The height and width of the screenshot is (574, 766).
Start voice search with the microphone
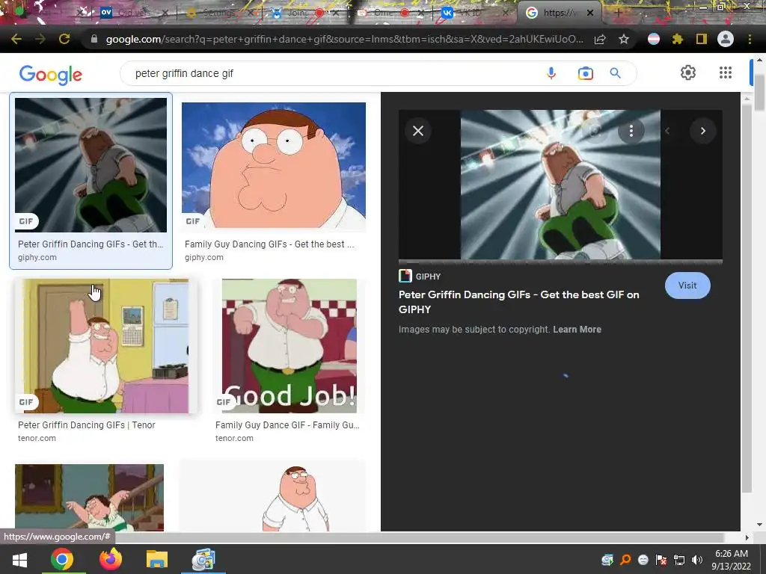[x=551, y=73]
